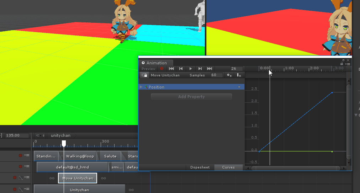Click the unitychan breadcrumb in Timeline
Screen dimensions: 360x193
tap(60, 135)
